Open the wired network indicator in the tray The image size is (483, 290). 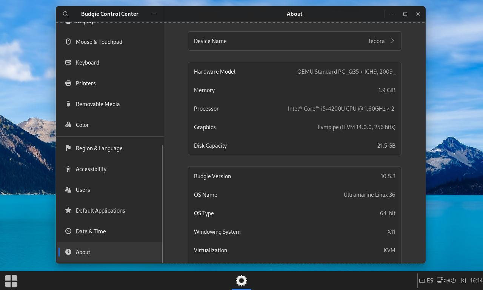click(x=440, y=281)
